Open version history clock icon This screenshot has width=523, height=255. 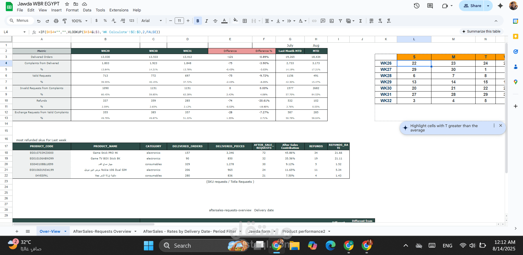(416, 6)
